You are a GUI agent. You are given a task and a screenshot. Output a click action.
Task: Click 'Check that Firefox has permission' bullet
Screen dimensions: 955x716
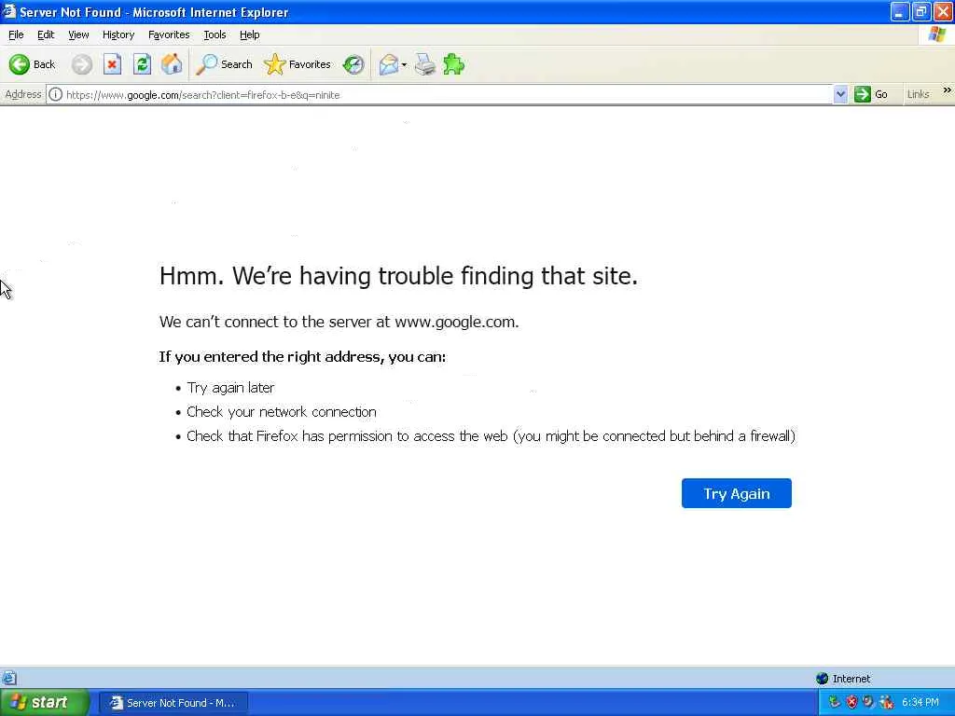tap(491, 436)
